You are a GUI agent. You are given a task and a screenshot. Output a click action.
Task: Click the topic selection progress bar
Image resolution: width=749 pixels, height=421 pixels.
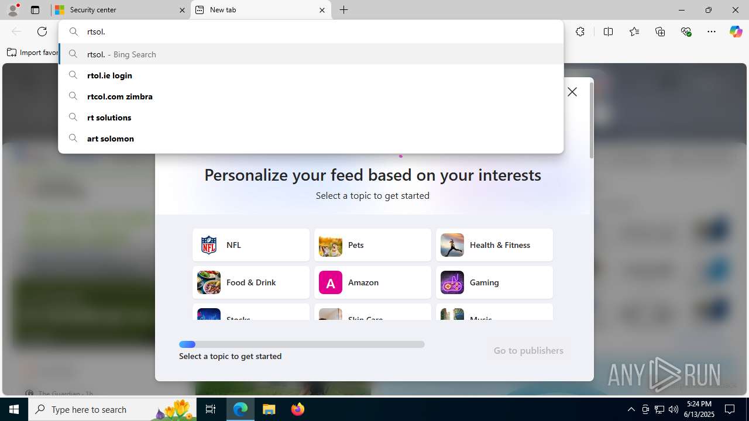tap(302, 344)
